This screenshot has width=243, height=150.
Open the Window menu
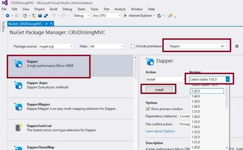(x=137, y=9)
